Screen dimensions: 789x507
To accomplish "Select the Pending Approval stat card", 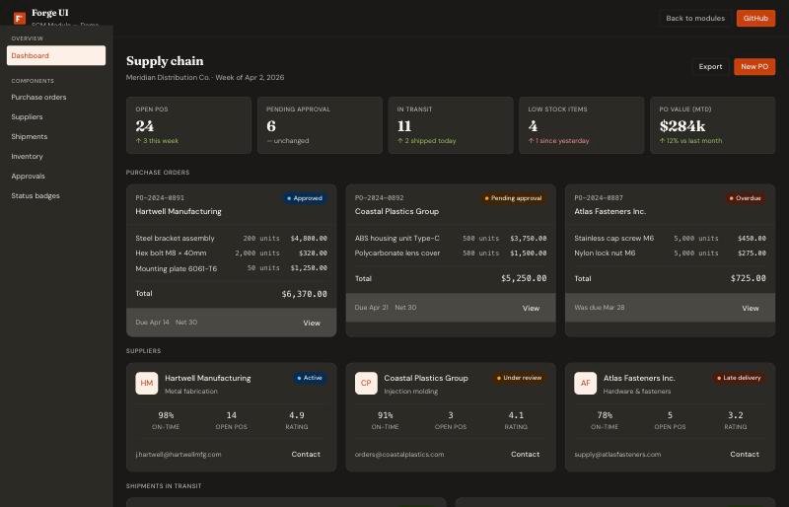I will 320,125.
